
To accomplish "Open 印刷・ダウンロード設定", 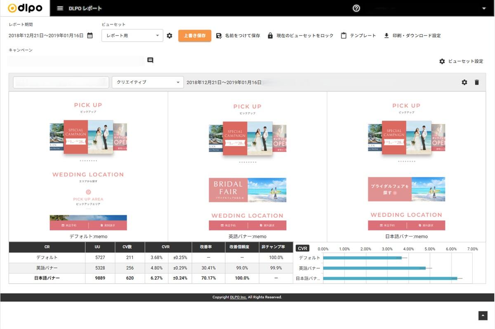I will point(412,36).
